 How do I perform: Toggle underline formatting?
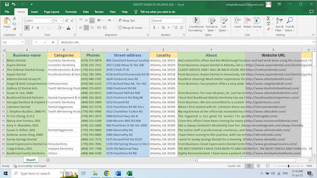[38, 27]
